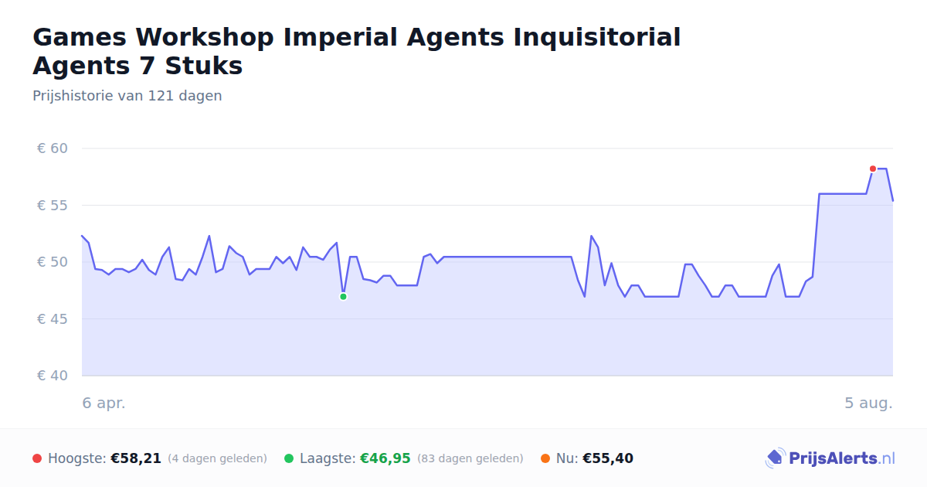Click the red dot beside Hoogste legend
This screenshot has width=927, height=487.
[x=37, y=458]
